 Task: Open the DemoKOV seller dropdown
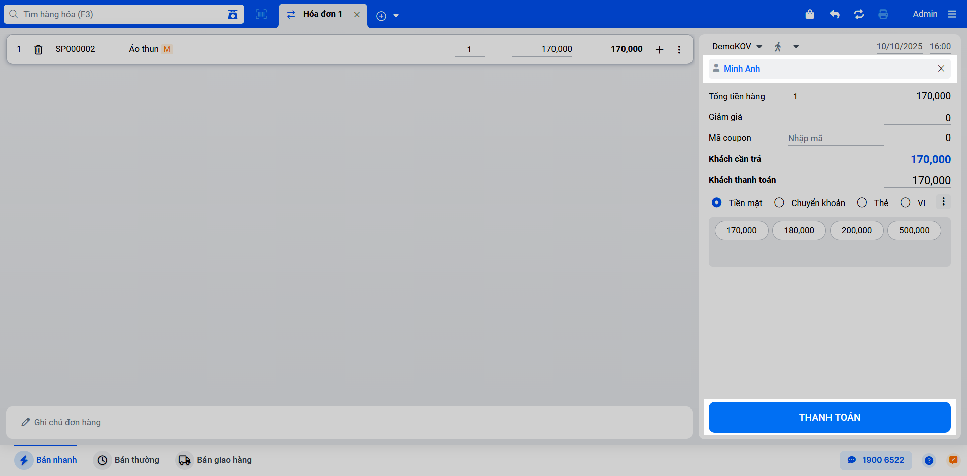(737, 47)
